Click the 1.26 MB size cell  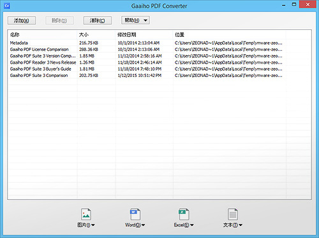click(x=87, y=62)
